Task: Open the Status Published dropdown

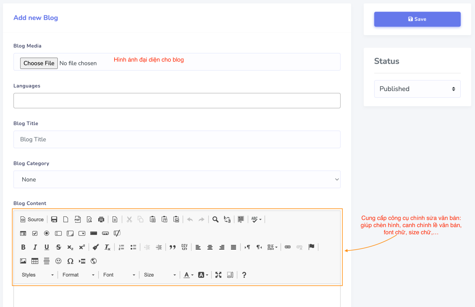Action: [x=417, y=89]
